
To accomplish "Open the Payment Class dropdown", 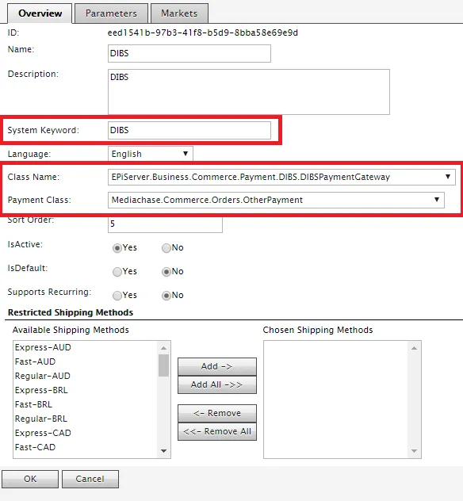I will 276,200.
